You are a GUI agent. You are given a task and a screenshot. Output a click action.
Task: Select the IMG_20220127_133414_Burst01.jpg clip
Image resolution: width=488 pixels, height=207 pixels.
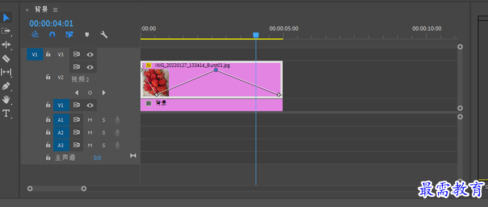(212, 80)
